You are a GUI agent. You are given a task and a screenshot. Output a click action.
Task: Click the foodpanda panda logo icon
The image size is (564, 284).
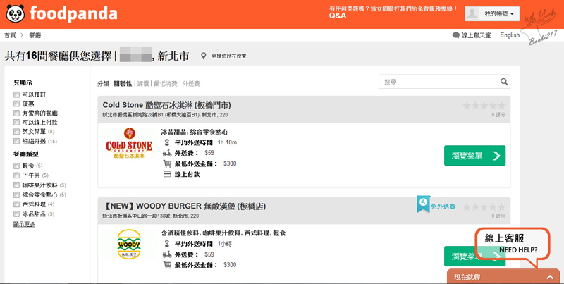[13, 13]
